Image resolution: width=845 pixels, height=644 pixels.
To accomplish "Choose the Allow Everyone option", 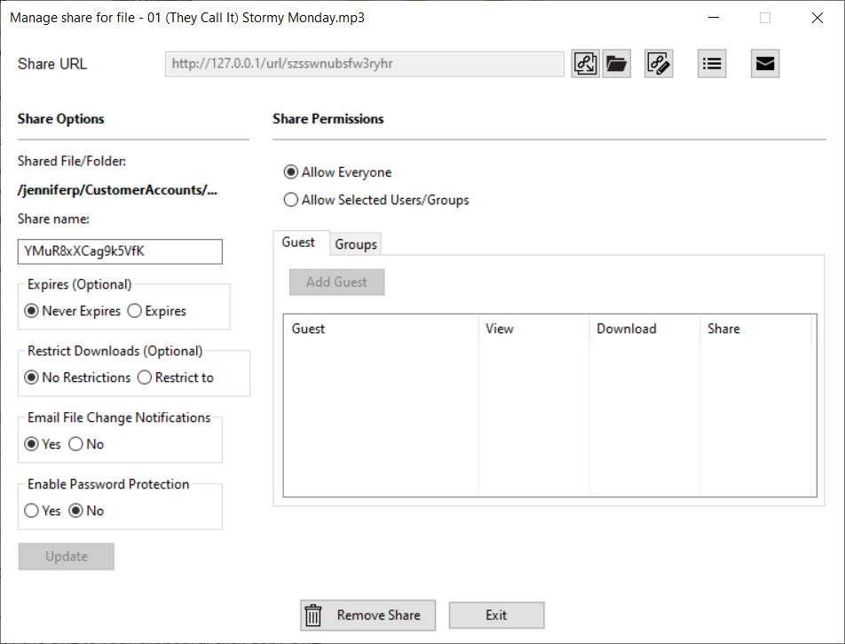I will 291,172.
